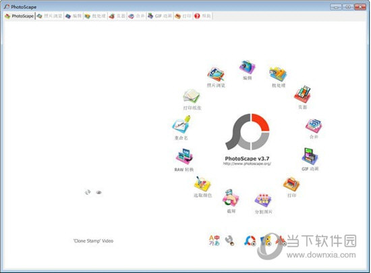Open the 帮助 help tab with question mark
Viewport: 371px width, 273px height.
(202, 16)
